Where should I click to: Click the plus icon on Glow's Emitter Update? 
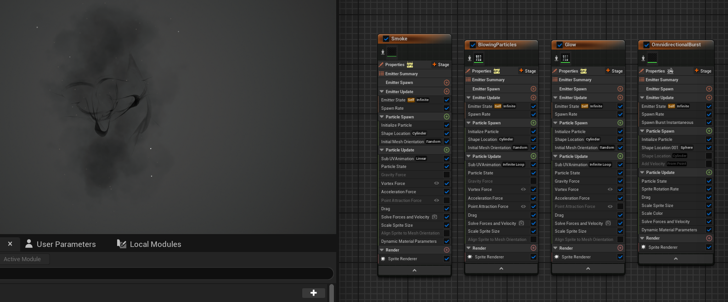[620, 98]
